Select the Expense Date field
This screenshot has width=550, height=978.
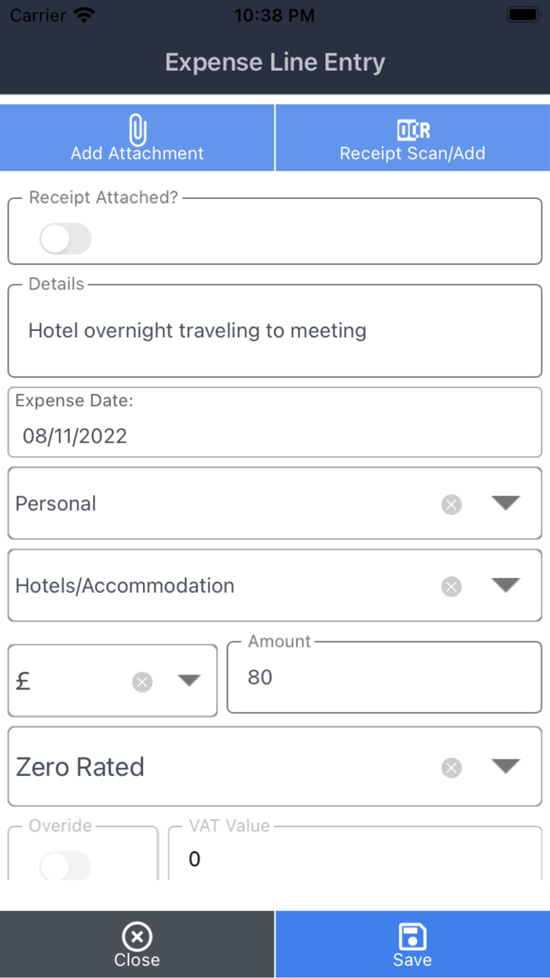[275, 436]
